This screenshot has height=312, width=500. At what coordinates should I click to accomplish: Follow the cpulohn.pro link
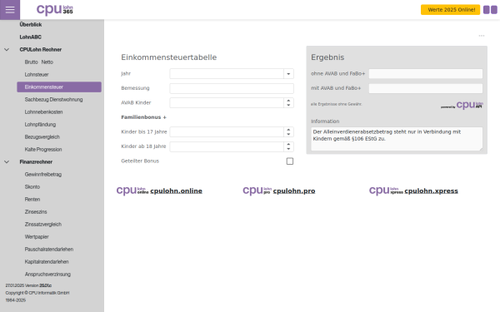click(294, 191)
